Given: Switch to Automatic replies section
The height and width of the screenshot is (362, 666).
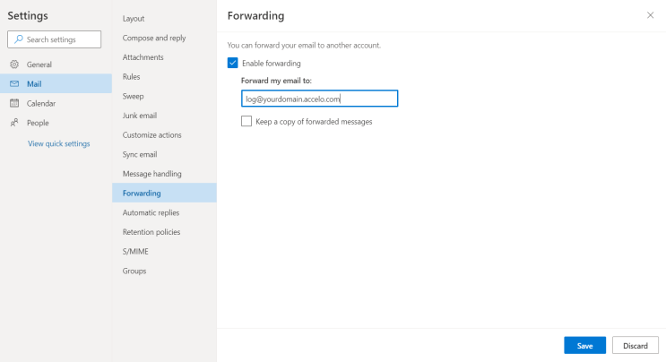Looking at the screenshot, I should pos(151,212).
